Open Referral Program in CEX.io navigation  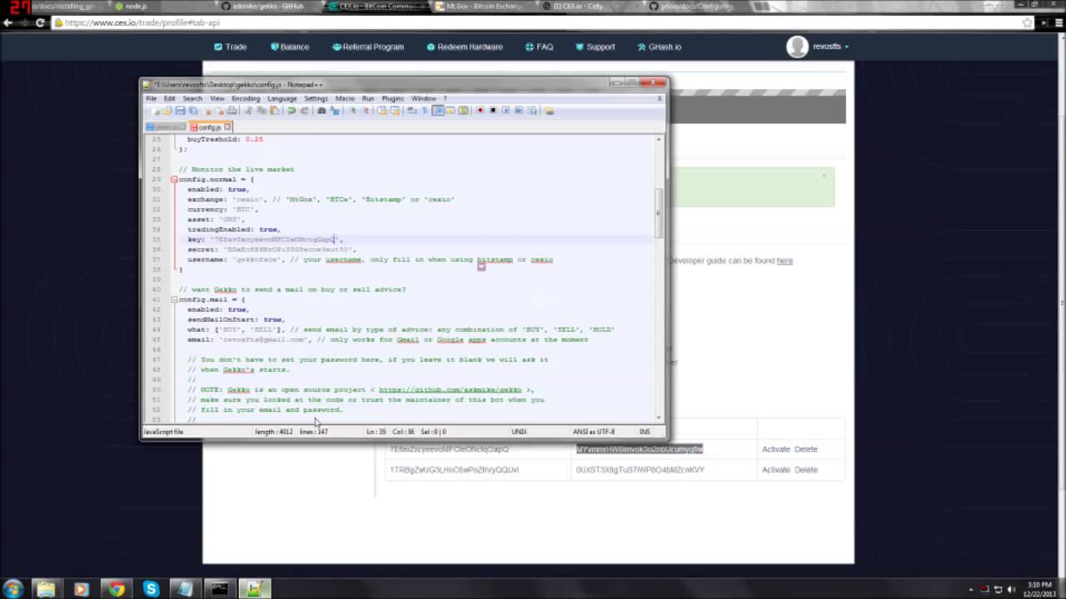click(368, 47)
